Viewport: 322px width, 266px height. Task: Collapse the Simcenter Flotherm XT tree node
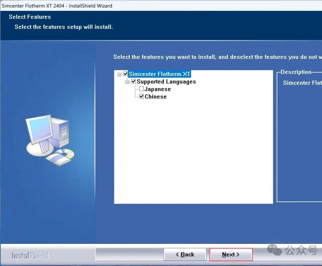[x=119, y=74]
